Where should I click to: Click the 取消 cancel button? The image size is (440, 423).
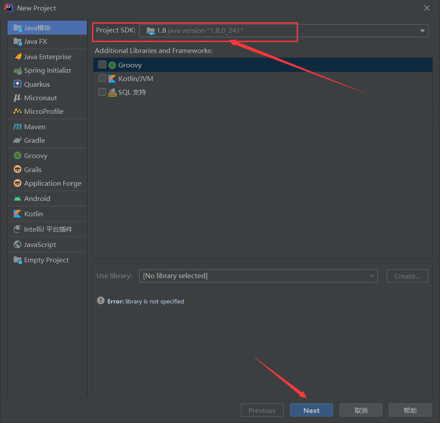361,410
